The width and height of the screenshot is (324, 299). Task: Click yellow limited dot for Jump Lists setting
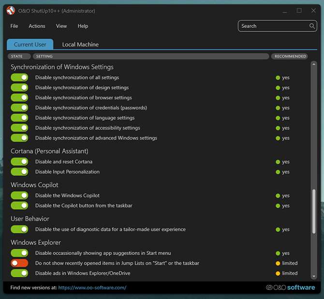point(278,263)
